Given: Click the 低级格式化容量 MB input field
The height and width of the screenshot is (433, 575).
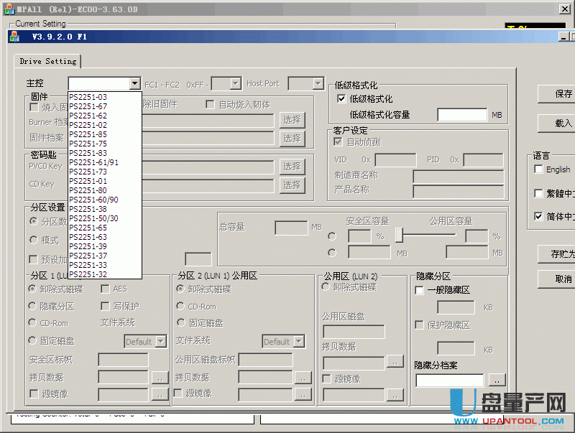Looking at the screenshot, I should tap(462, 115).
